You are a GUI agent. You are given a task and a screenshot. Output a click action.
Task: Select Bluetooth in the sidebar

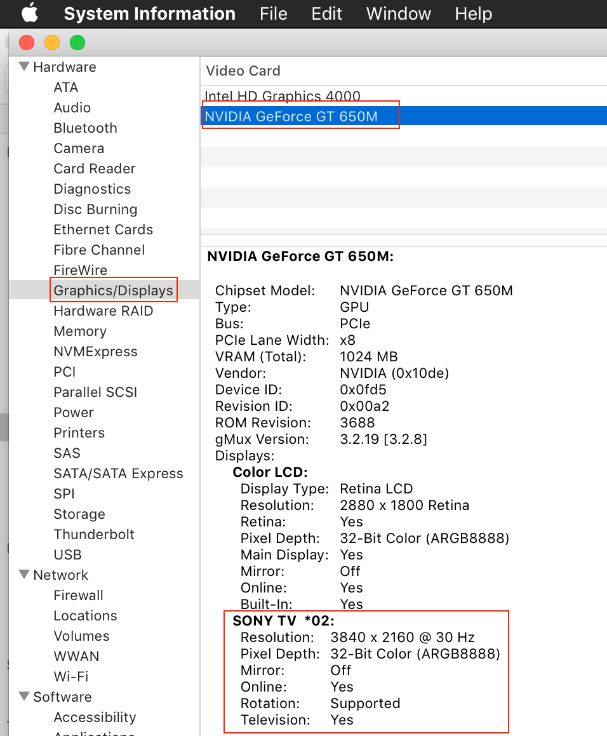click(x=86, y=128)
